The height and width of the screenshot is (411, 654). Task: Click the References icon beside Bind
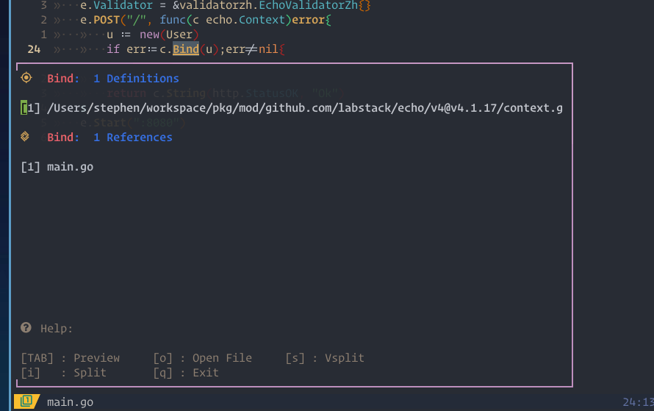pos(26,137)
